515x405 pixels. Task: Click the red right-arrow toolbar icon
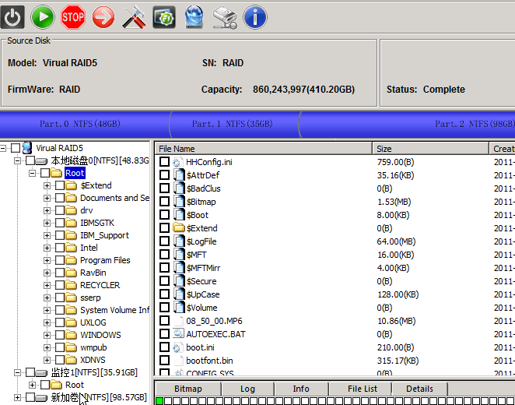(x=103, y=17)
